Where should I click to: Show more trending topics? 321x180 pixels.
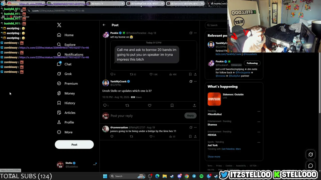coord(214,157)
